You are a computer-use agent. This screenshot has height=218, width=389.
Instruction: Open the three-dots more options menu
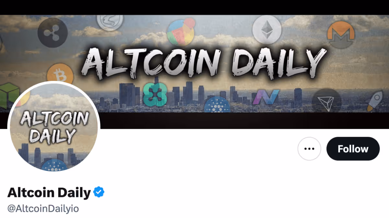pyautogui.click(x=309, y=149)
